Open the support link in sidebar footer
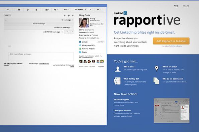 click(81, 66)
